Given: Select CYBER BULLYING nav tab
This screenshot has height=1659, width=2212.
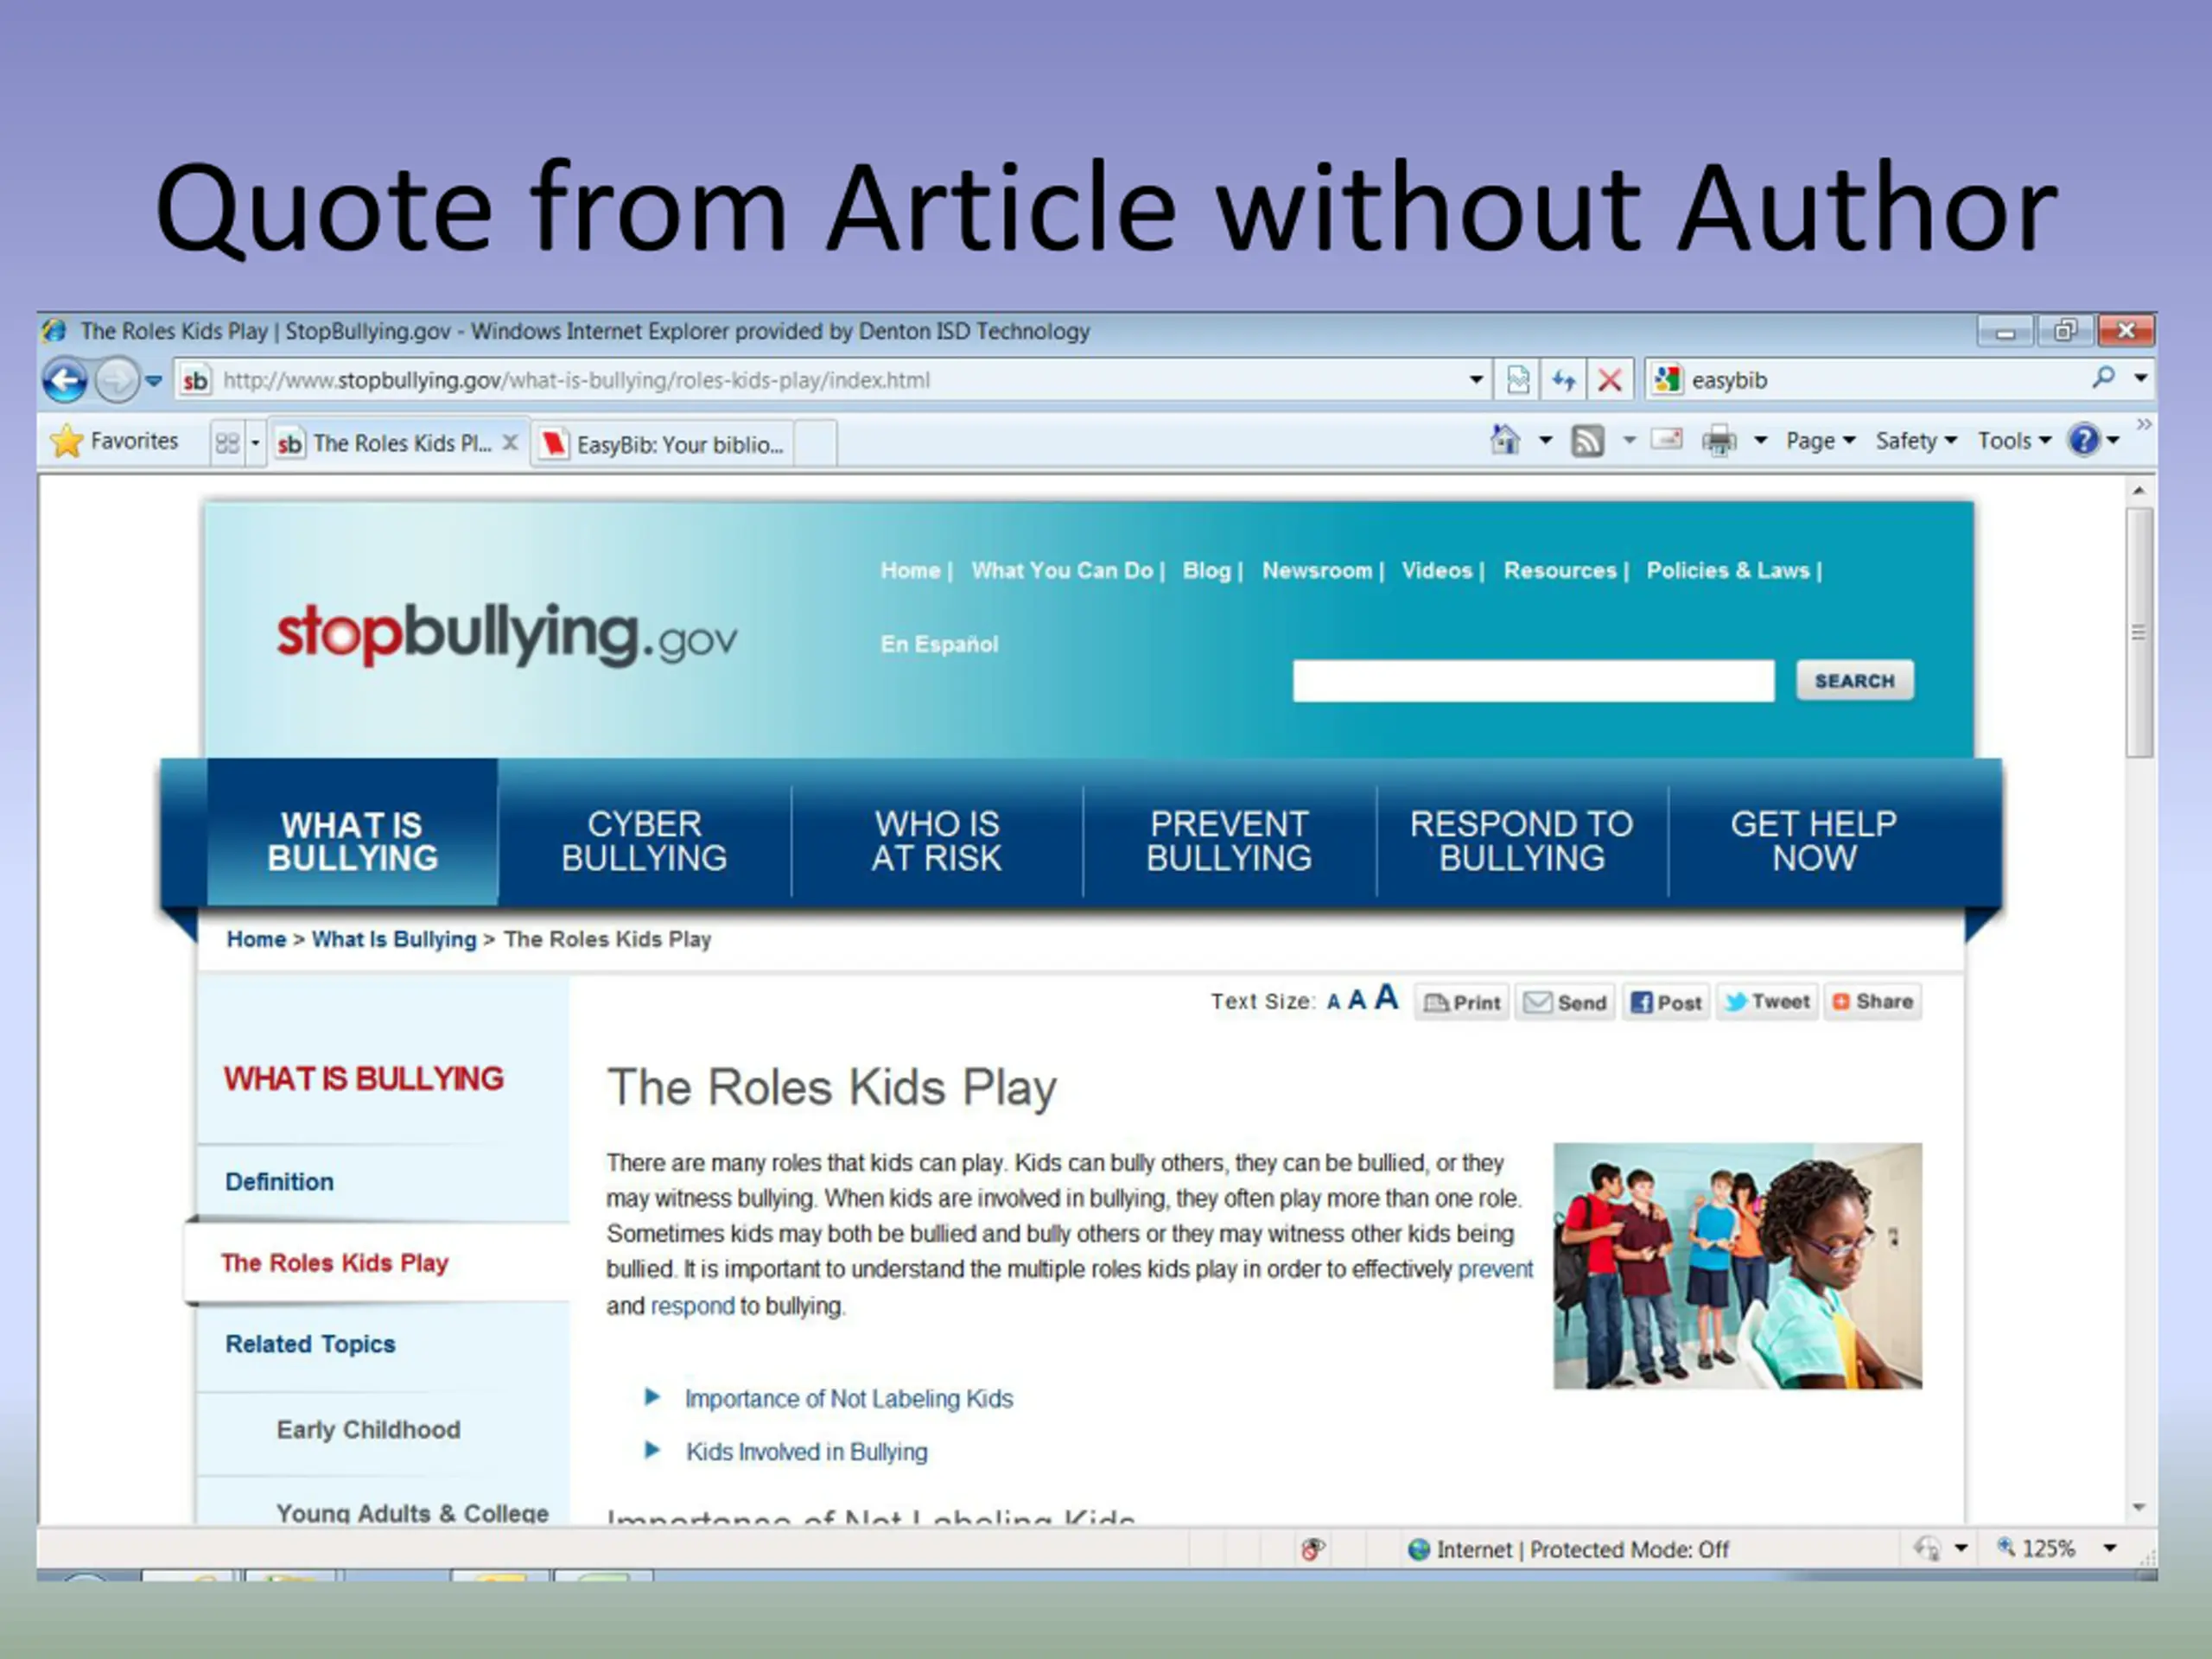Looking at the screenshot, I should pyautogui.click(x=644, y=840).
